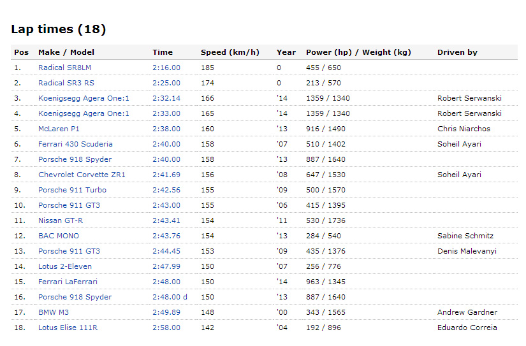Click the 2:41.69 lap time link

tap(166, 175)
